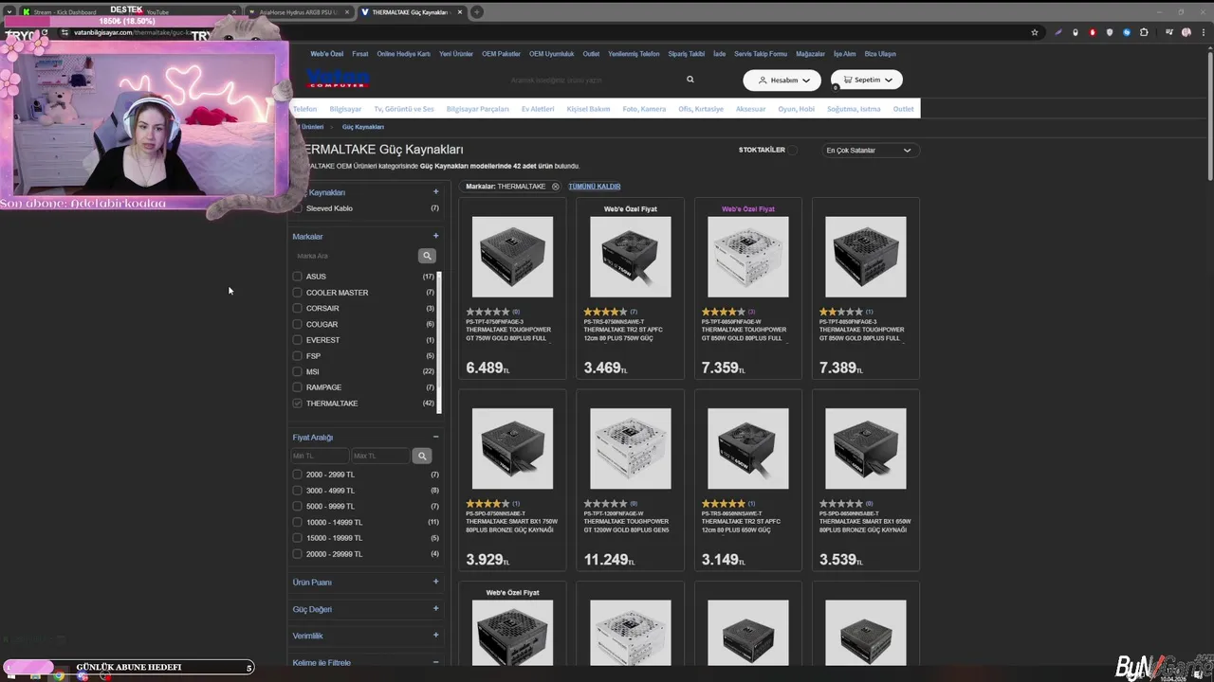Screen dimensions: 1214x682
Task: Click the Sipariş Takibi top link
Action: (687, 54)
